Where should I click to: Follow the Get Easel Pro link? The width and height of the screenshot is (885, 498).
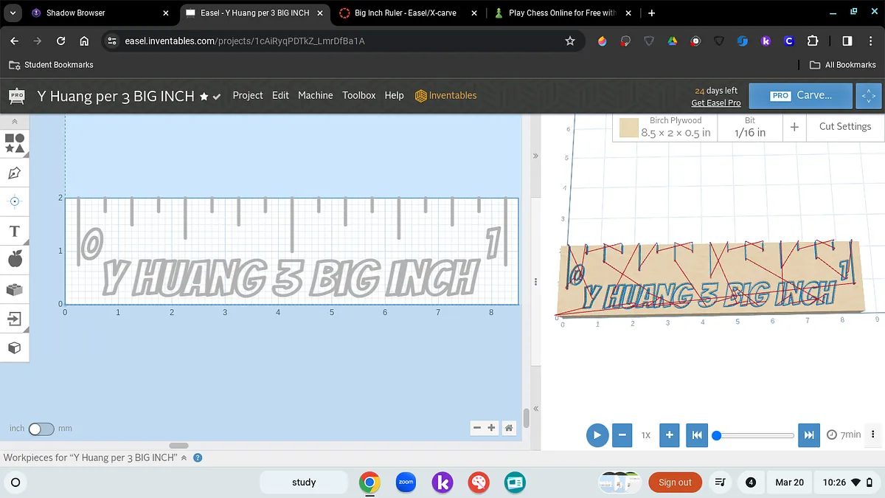tap(715, 103)
